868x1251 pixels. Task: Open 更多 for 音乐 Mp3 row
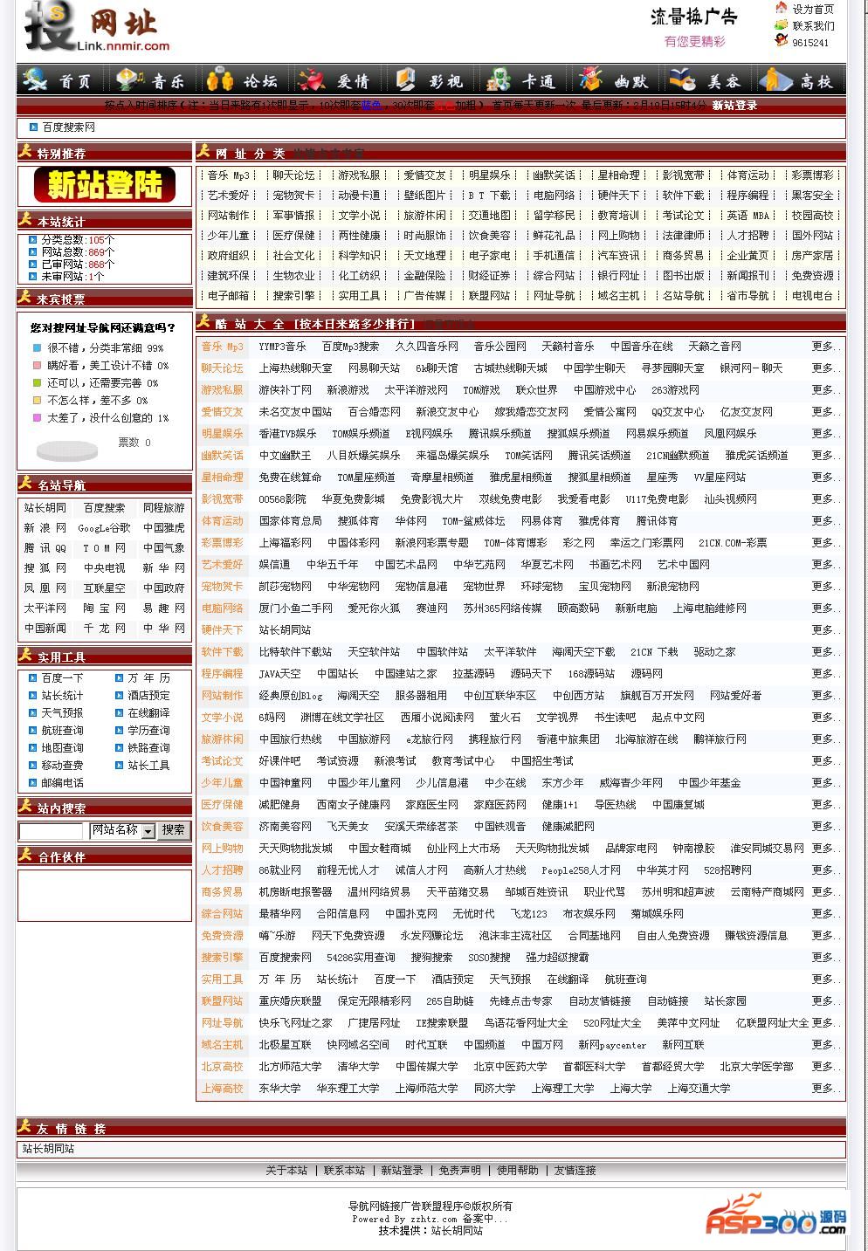[827, 347]
